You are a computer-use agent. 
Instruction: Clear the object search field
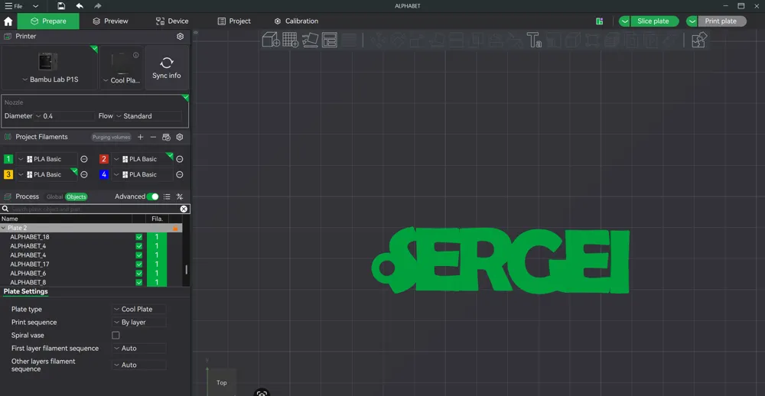click(x=184, y=209)
